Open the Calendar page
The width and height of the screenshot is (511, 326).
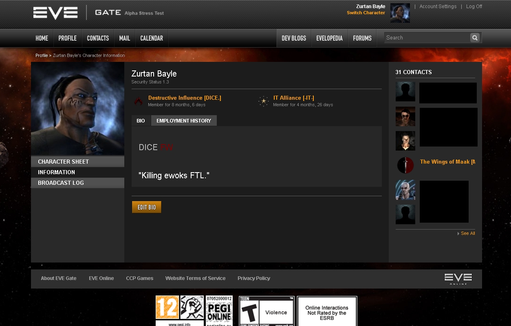(x=152, y=38)
